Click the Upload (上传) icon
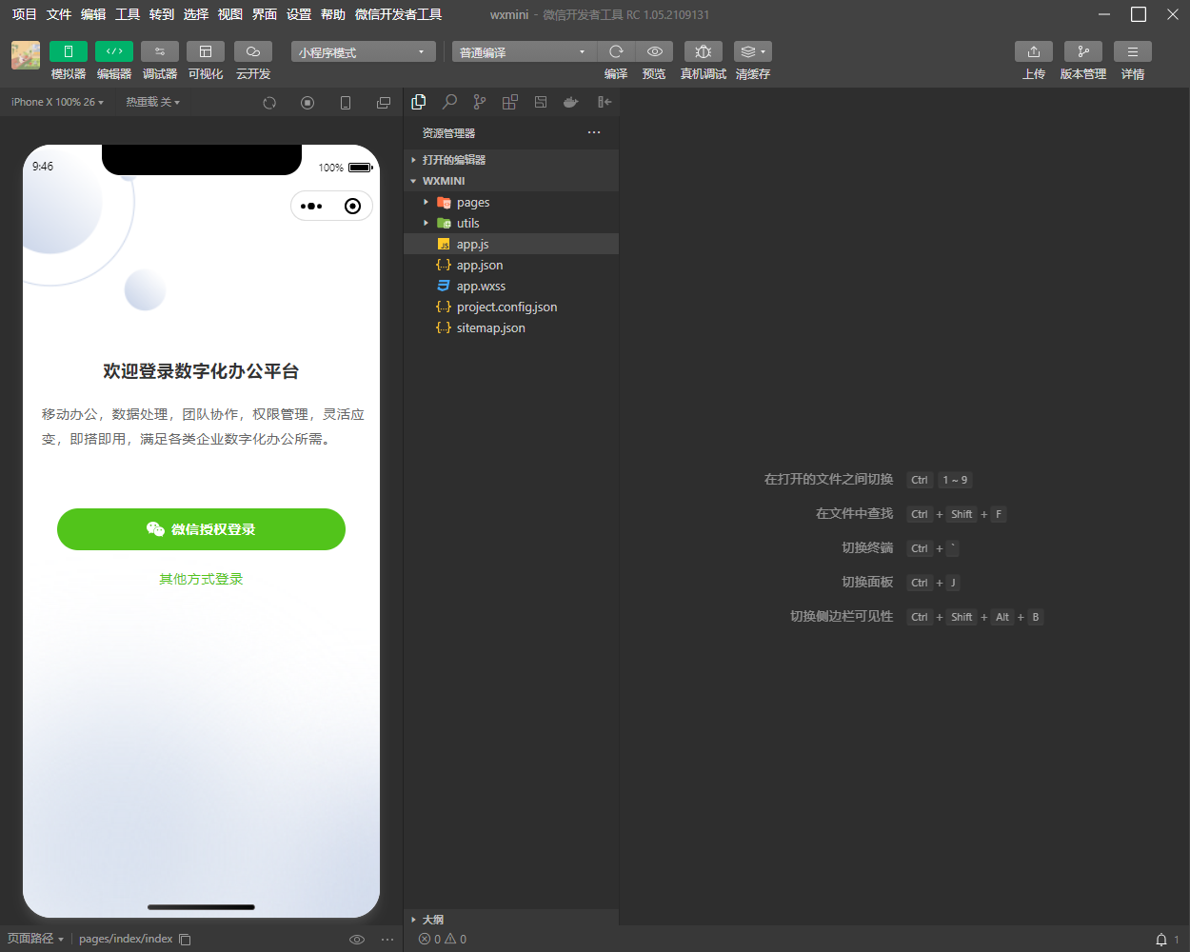The width and height of the screenshot is (1190, 952). point(1033,51)
